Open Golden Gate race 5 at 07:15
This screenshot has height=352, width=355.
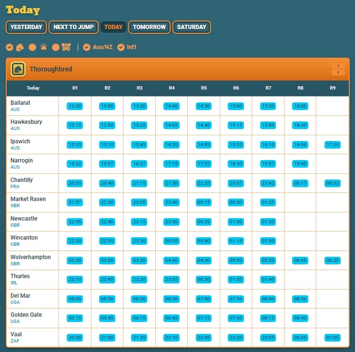(203, 318)
